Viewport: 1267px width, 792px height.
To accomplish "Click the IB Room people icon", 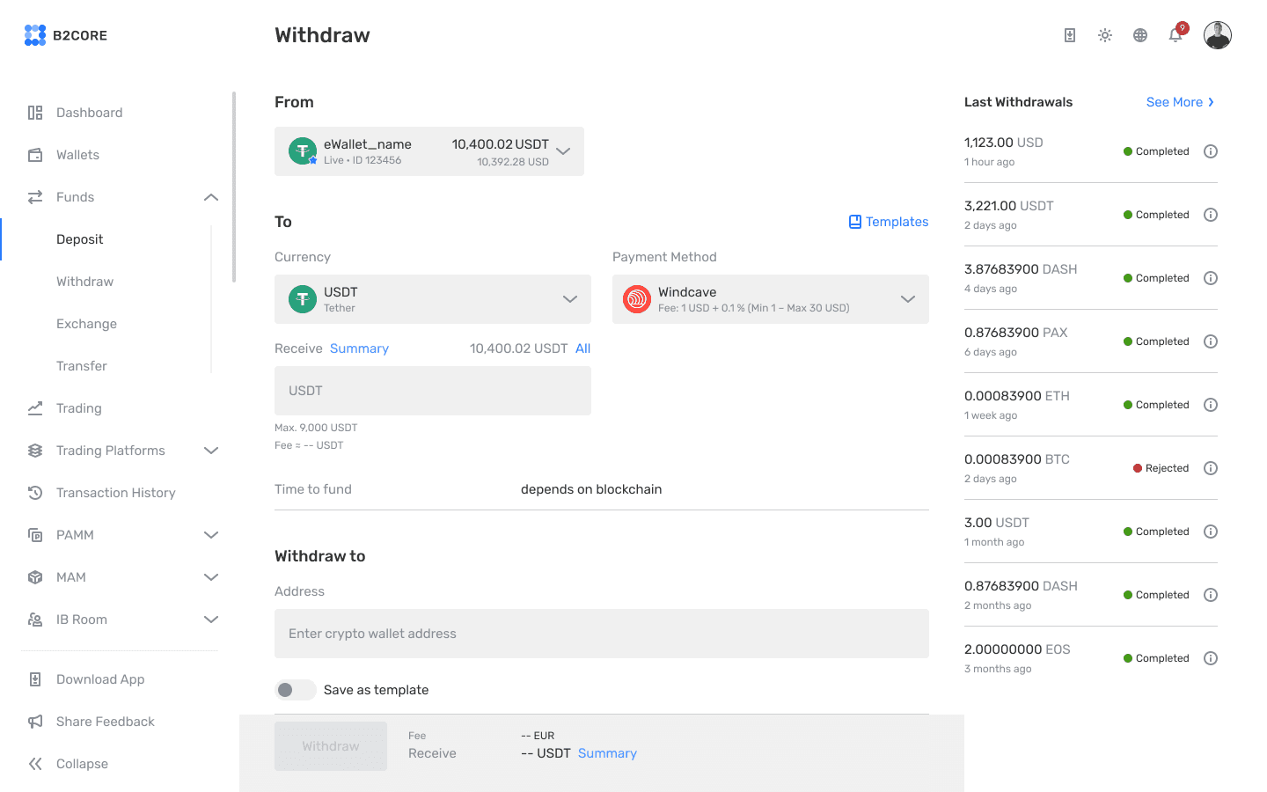I will pyautogui.click(x=35, y=620).
